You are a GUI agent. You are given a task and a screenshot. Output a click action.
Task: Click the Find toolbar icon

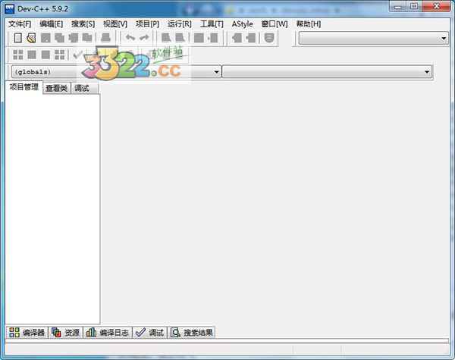click(166, 38)
